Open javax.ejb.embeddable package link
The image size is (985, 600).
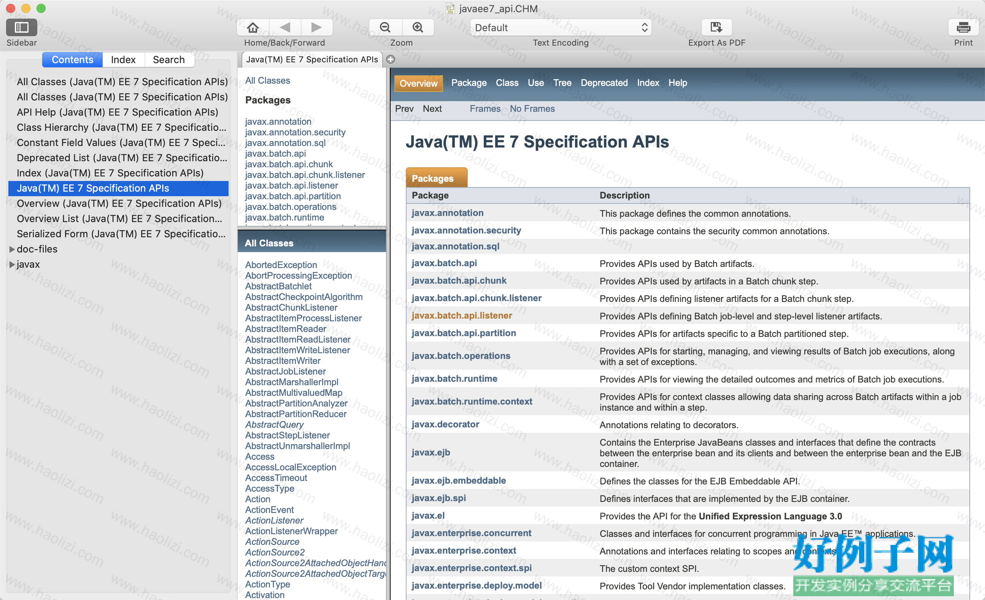[459, 481]
